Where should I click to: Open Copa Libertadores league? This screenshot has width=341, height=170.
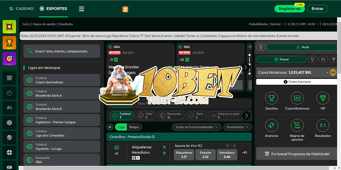[x=62, y=80]
